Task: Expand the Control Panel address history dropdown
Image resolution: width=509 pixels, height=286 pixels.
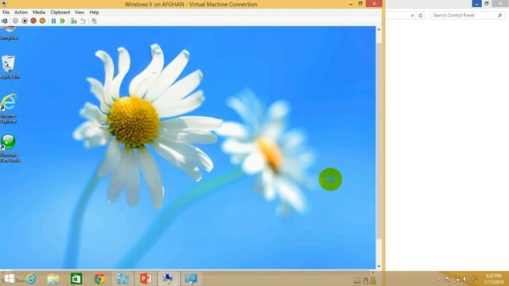Action: point(412,15)
